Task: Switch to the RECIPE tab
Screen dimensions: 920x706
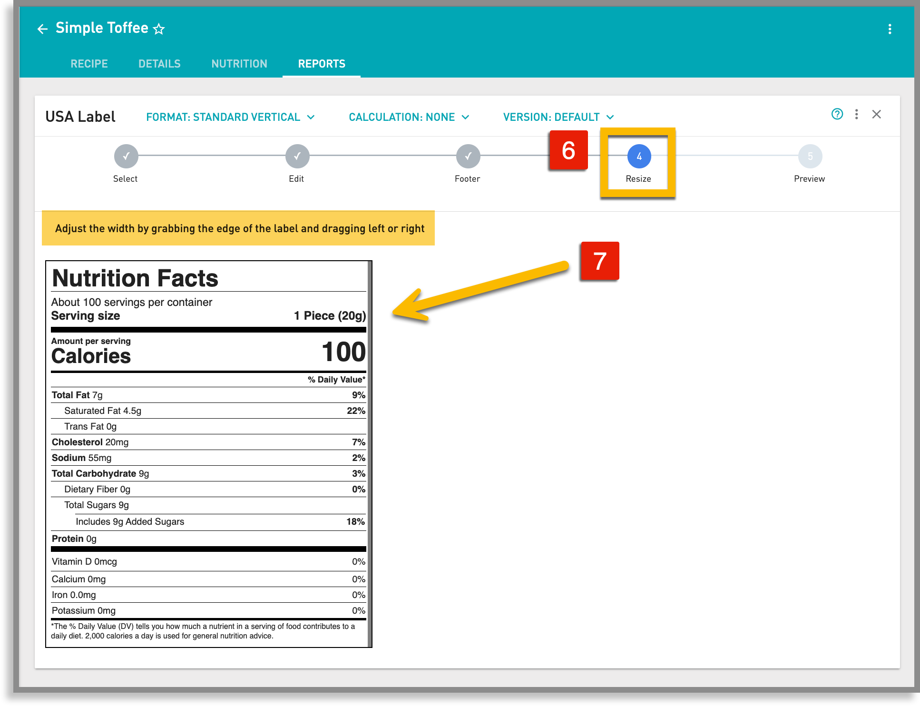Action: tap(89, 63)
